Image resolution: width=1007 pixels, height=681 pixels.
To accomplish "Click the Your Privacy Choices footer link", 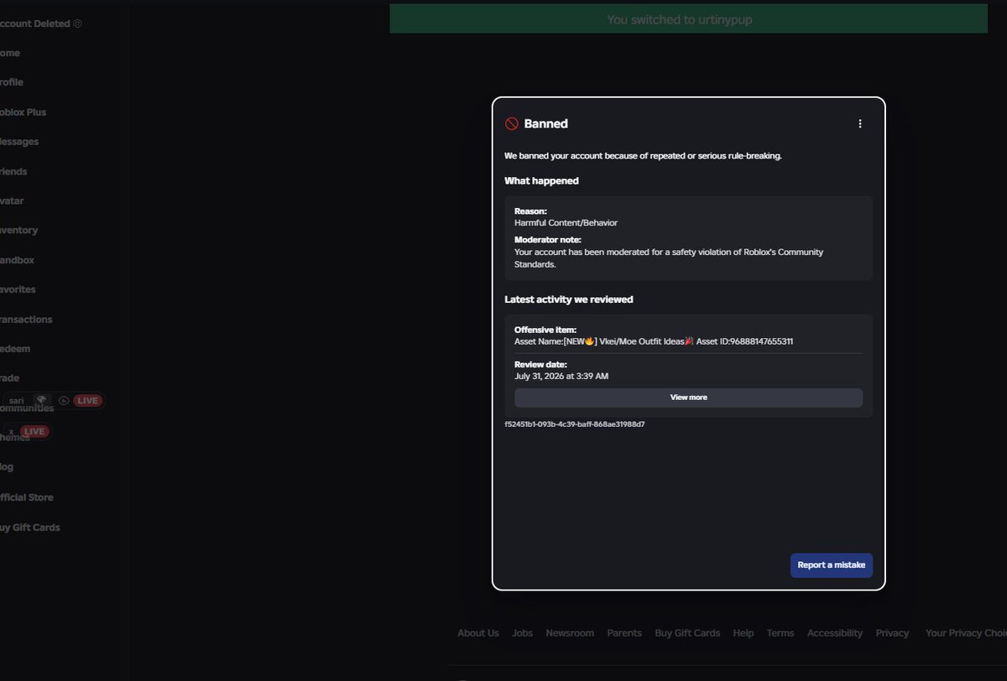I will click(966, 633).
